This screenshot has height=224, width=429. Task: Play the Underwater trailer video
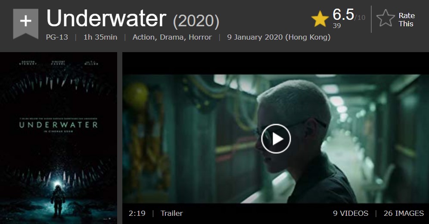click(276, 139)
